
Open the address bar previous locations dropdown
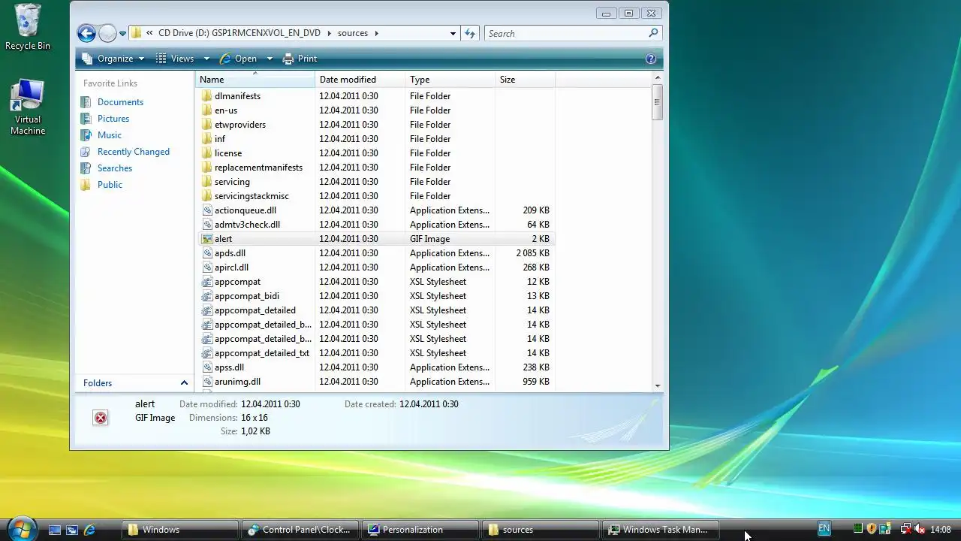[453, 33]
